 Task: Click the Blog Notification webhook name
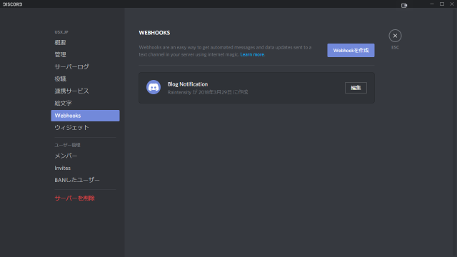point(188,84)
